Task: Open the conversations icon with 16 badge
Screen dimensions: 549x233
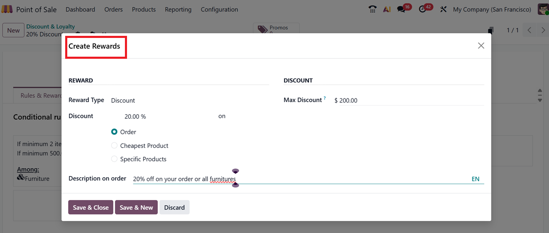Action: [x=402, y=9]
